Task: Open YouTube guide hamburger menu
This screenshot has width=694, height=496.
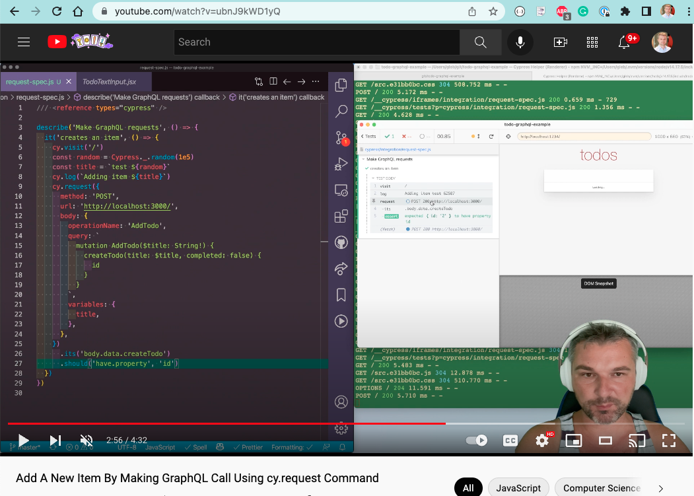Action: tap(24, 42)
